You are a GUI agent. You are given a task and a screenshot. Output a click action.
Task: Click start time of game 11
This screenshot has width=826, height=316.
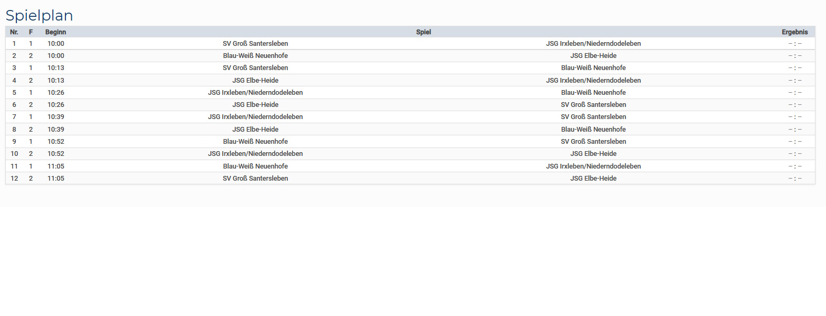(x=56, y=166)
